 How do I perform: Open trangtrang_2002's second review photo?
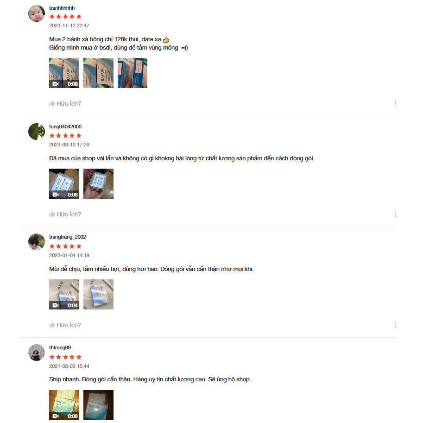click(x=99, y=294)
